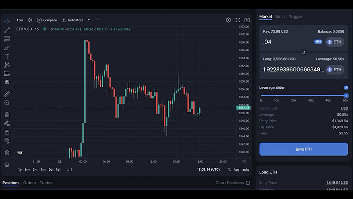Select the trend line drawing tool

click(7, 30)
